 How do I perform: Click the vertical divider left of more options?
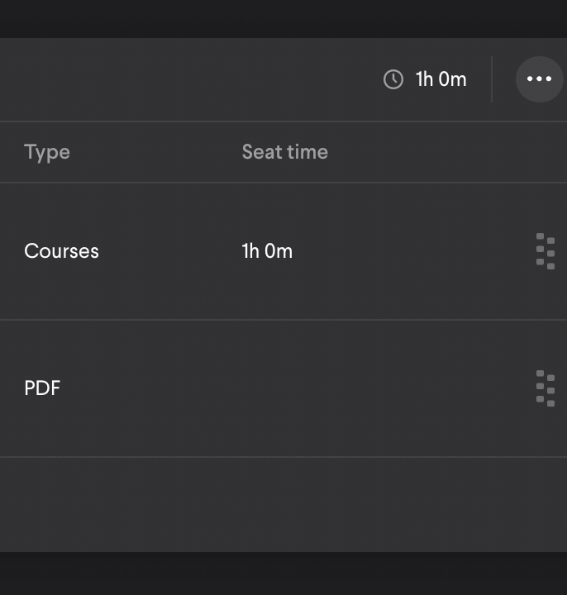(x=492, y=79)
